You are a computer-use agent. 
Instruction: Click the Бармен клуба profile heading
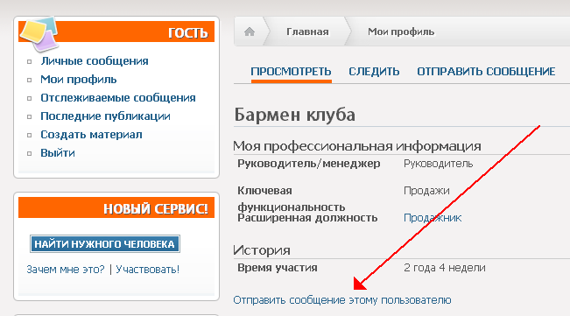[294, 115]
